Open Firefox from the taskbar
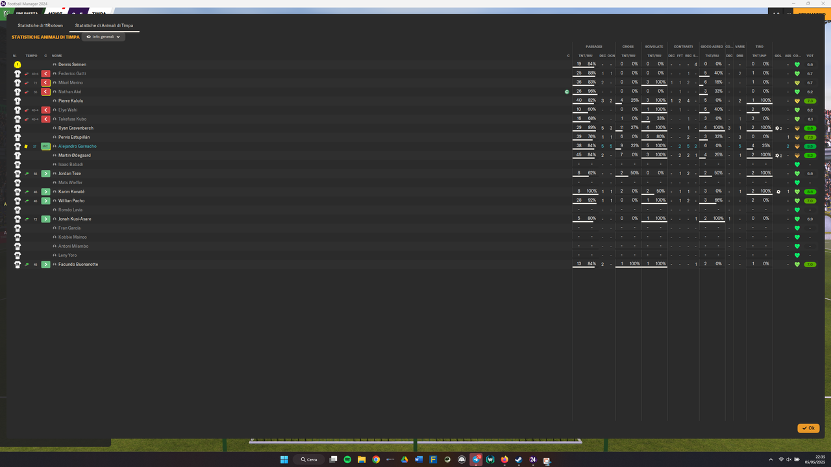Image resolution: width=831 pixels, height=467 pixels. click(504, 459)
